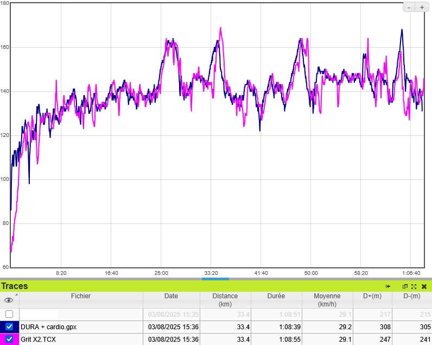The height and width of the screenshot is (345, 432).
Task: Click the collapse-to-left arrow icon in Traces header
Action: (388, 286)
